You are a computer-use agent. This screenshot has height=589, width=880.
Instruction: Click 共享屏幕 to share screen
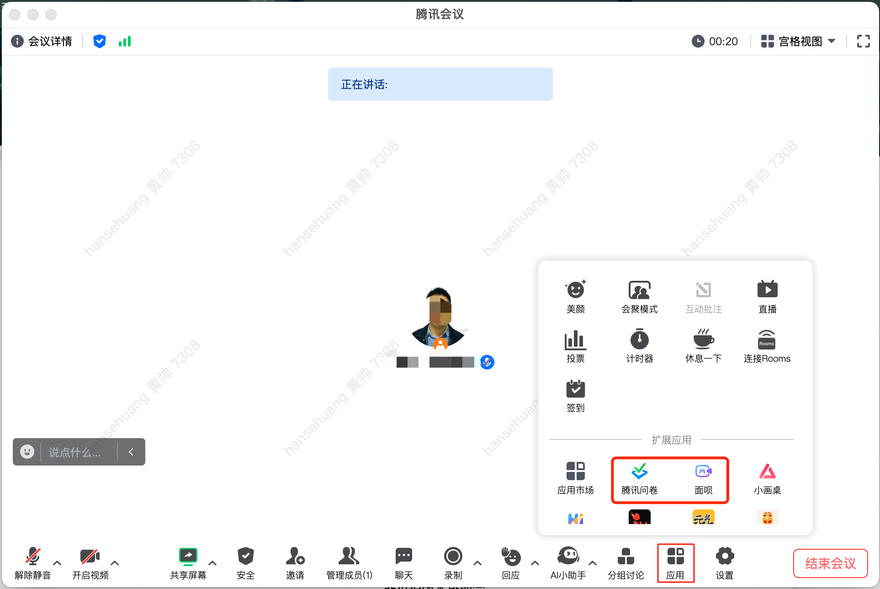(188, 563)
